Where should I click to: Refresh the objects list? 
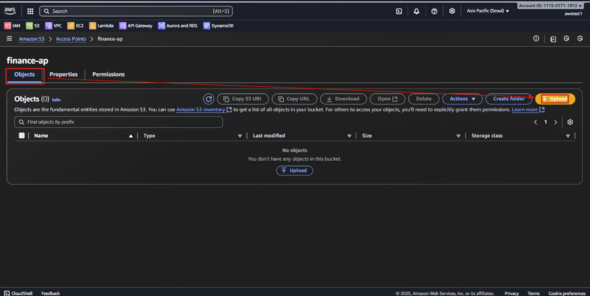coord(209,99)
